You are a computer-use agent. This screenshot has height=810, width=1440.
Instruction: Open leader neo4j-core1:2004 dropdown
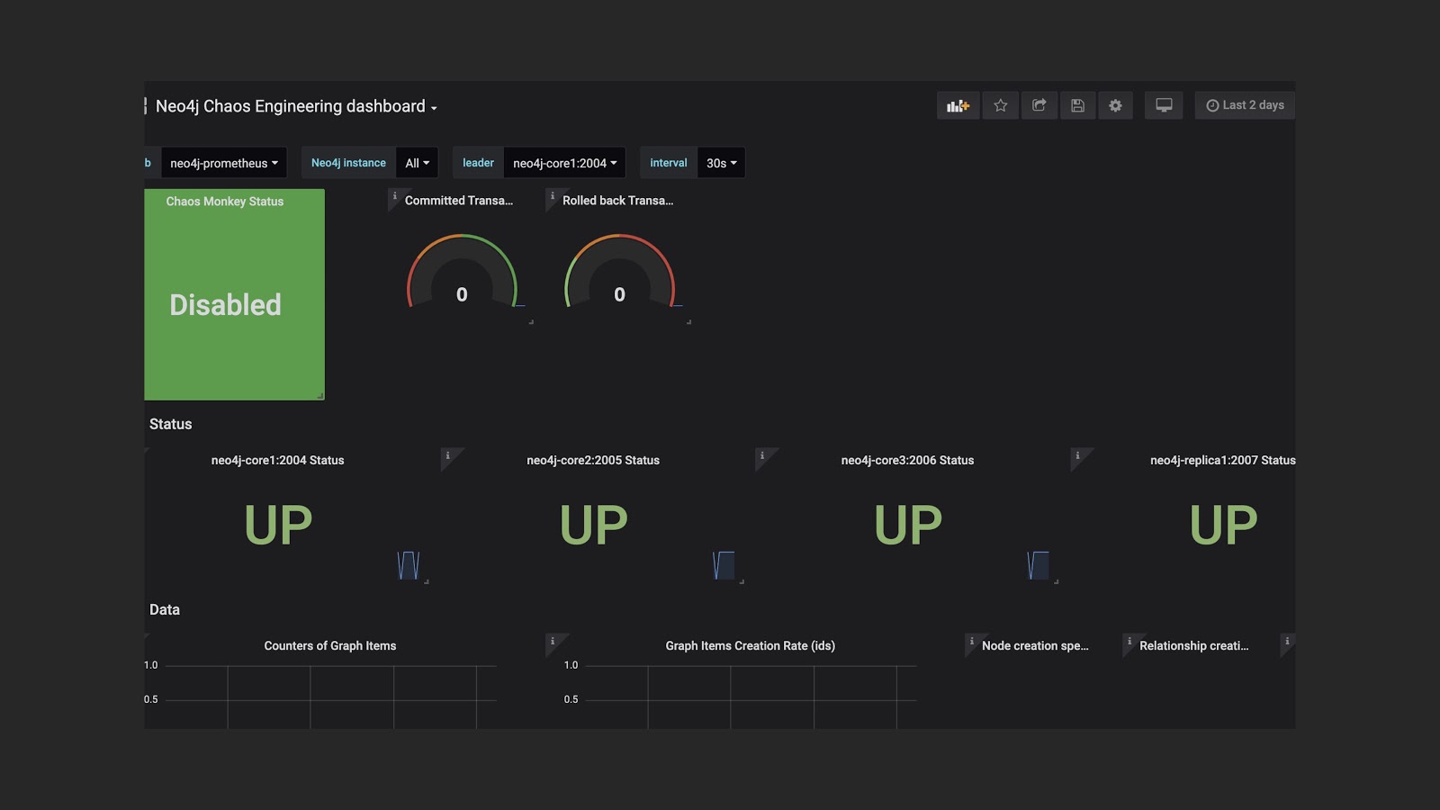coord(564,163)
